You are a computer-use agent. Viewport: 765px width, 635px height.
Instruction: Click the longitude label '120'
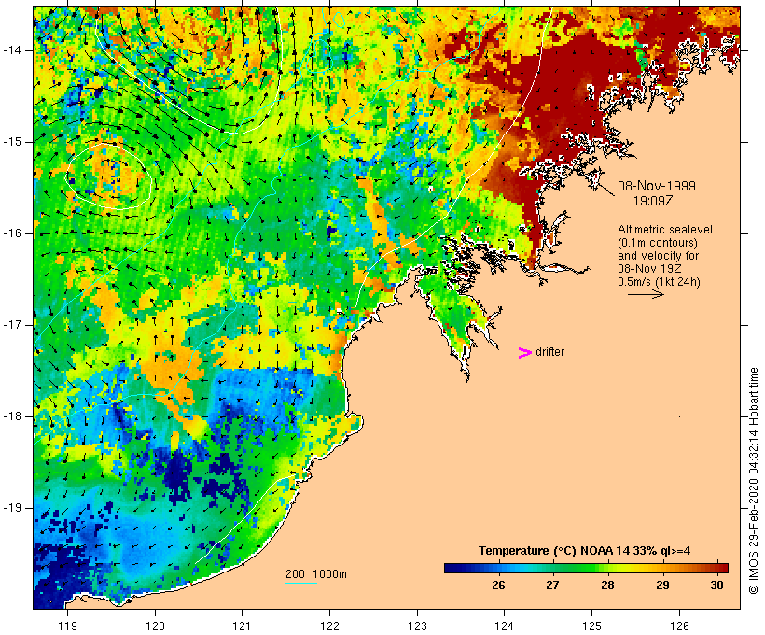coord(155,626)
